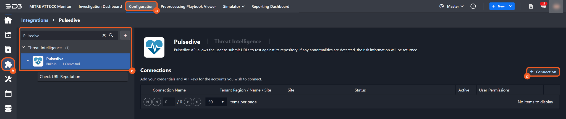This screenshot has height=119, width=566.
Task: Open the database stack icon in sidebar
Action: coord(8,109)
